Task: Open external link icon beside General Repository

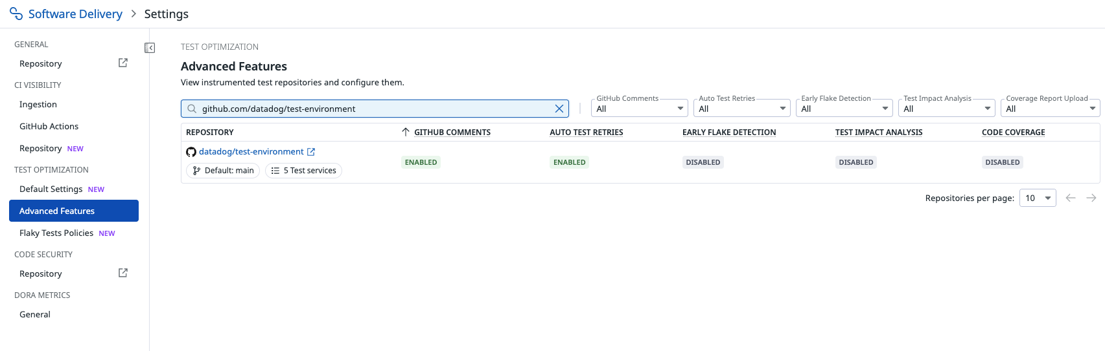Action: pyautogui.click(x=123, y=63)
